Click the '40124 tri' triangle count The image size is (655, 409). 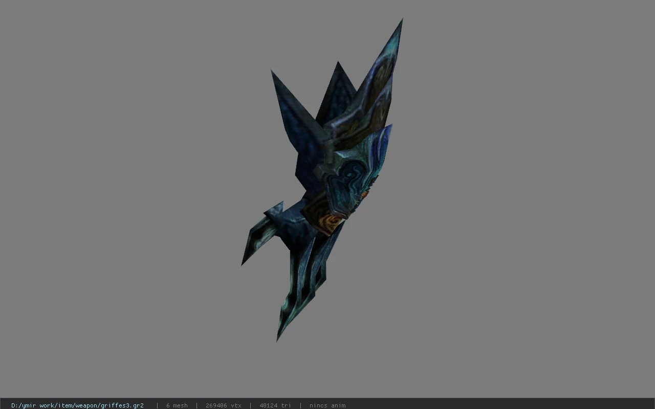(x=275, y=405)
